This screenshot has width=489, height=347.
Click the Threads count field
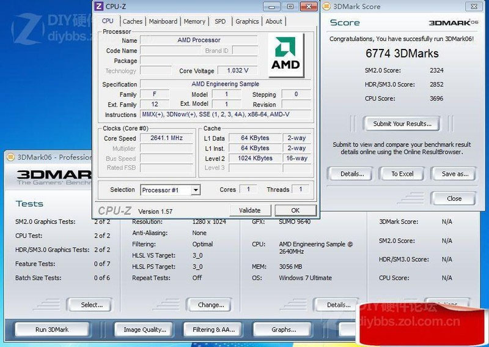[x=301, y=189]
